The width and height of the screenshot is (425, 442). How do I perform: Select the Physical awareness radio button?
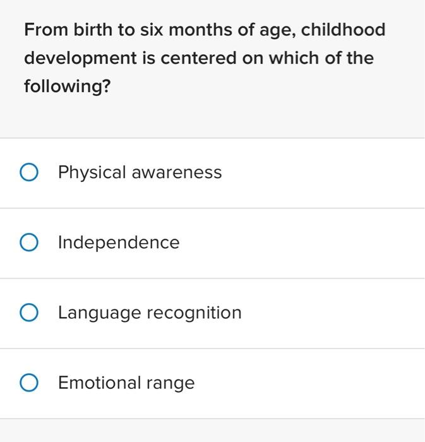(x=29, y=172)
